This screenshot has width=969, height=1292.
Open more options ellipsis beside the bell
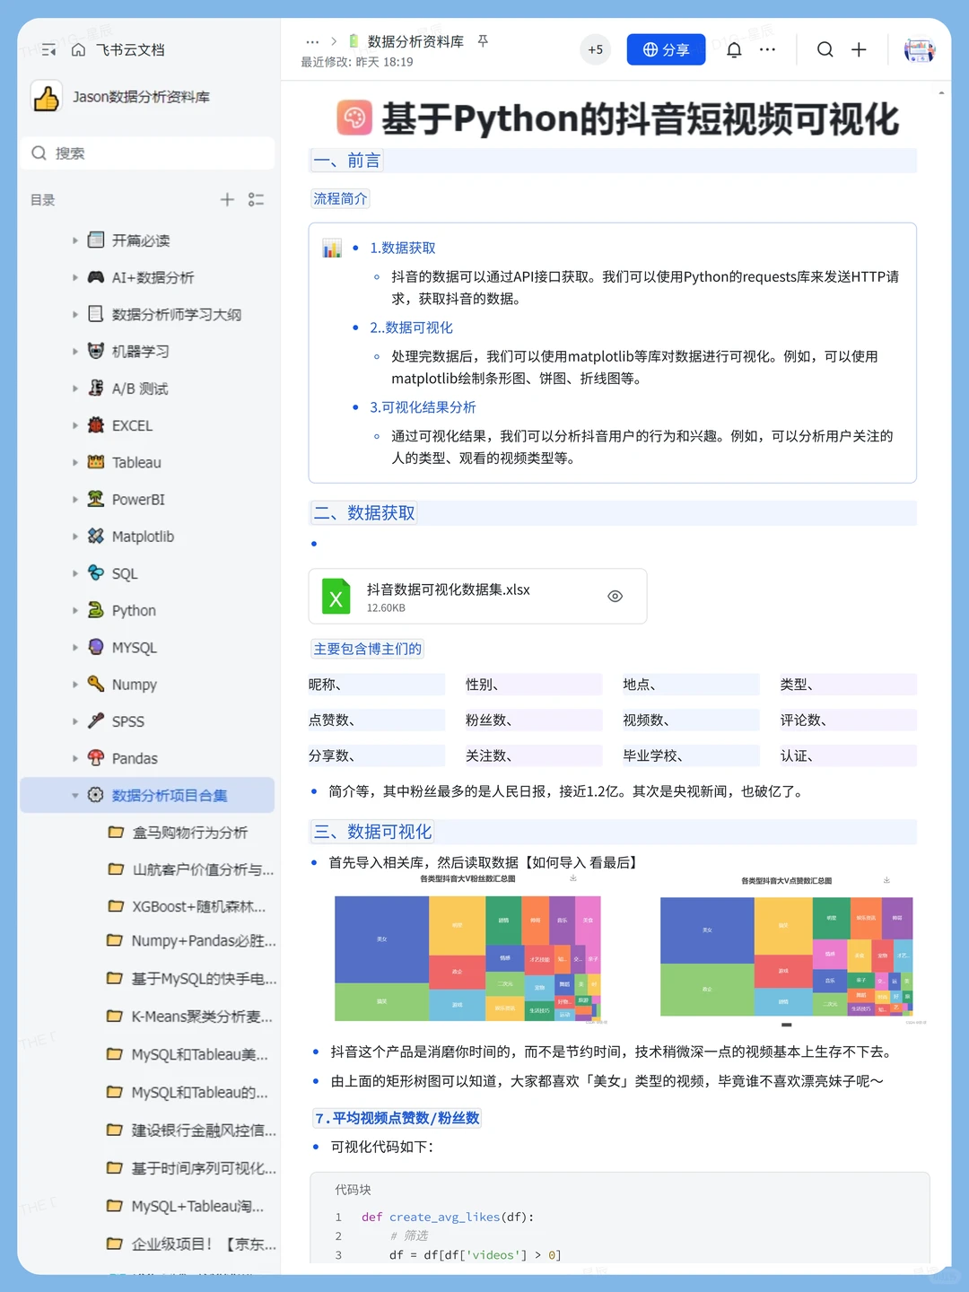tap(768, 49)
